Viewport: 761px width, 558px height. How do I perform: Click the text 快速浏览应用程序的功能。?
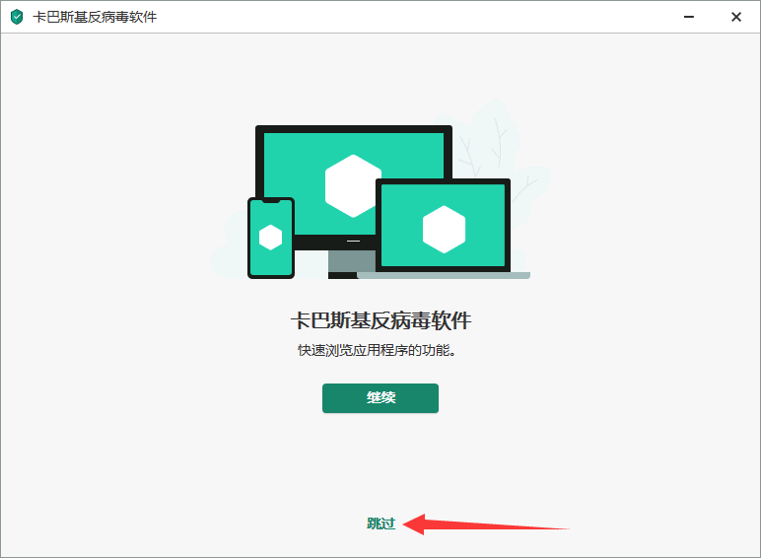point(377,350)
